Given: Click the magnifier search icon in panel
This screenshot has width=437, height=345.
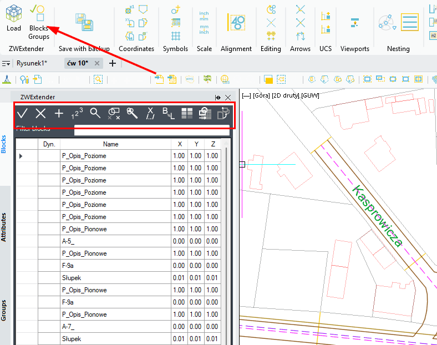Looking at the screenshot, I should click(x=95, y=113).
